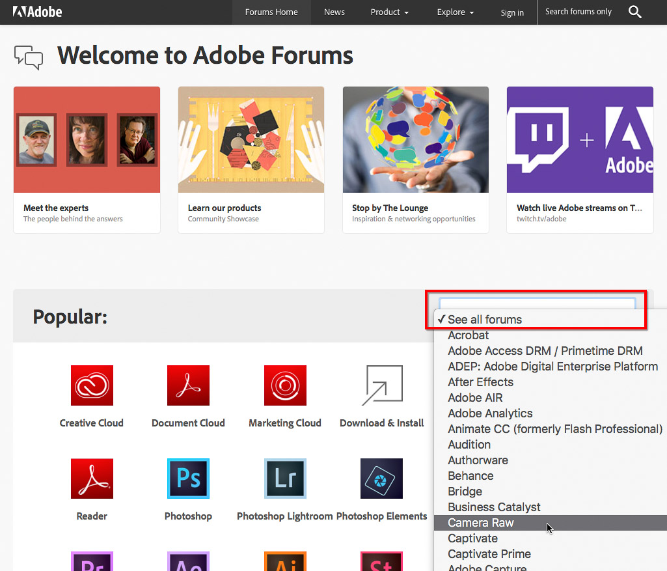
Task: Click the Sign in link
Action: (512, 13)
